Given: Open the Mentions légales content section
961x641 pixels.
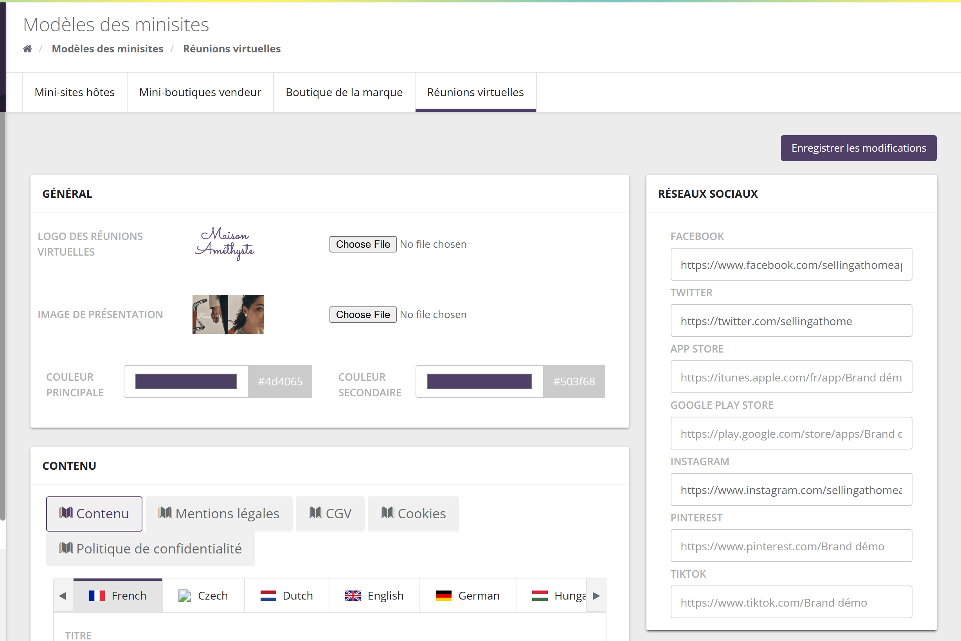Looking at the screenshot, I should click(x=219, y=514).
